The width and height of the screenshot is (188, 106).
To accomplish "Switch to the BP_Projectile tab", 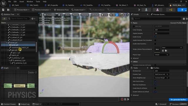I will click(51, 5).
